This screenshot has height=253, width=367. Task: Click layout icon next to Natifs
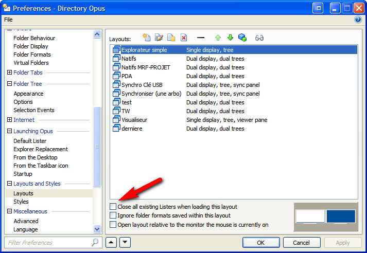click(116, 58)
